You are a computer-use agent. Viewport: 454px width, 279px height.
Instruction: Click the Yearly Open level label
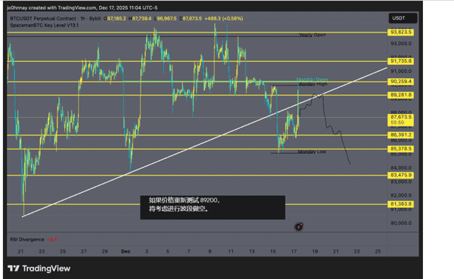point(313,35)
